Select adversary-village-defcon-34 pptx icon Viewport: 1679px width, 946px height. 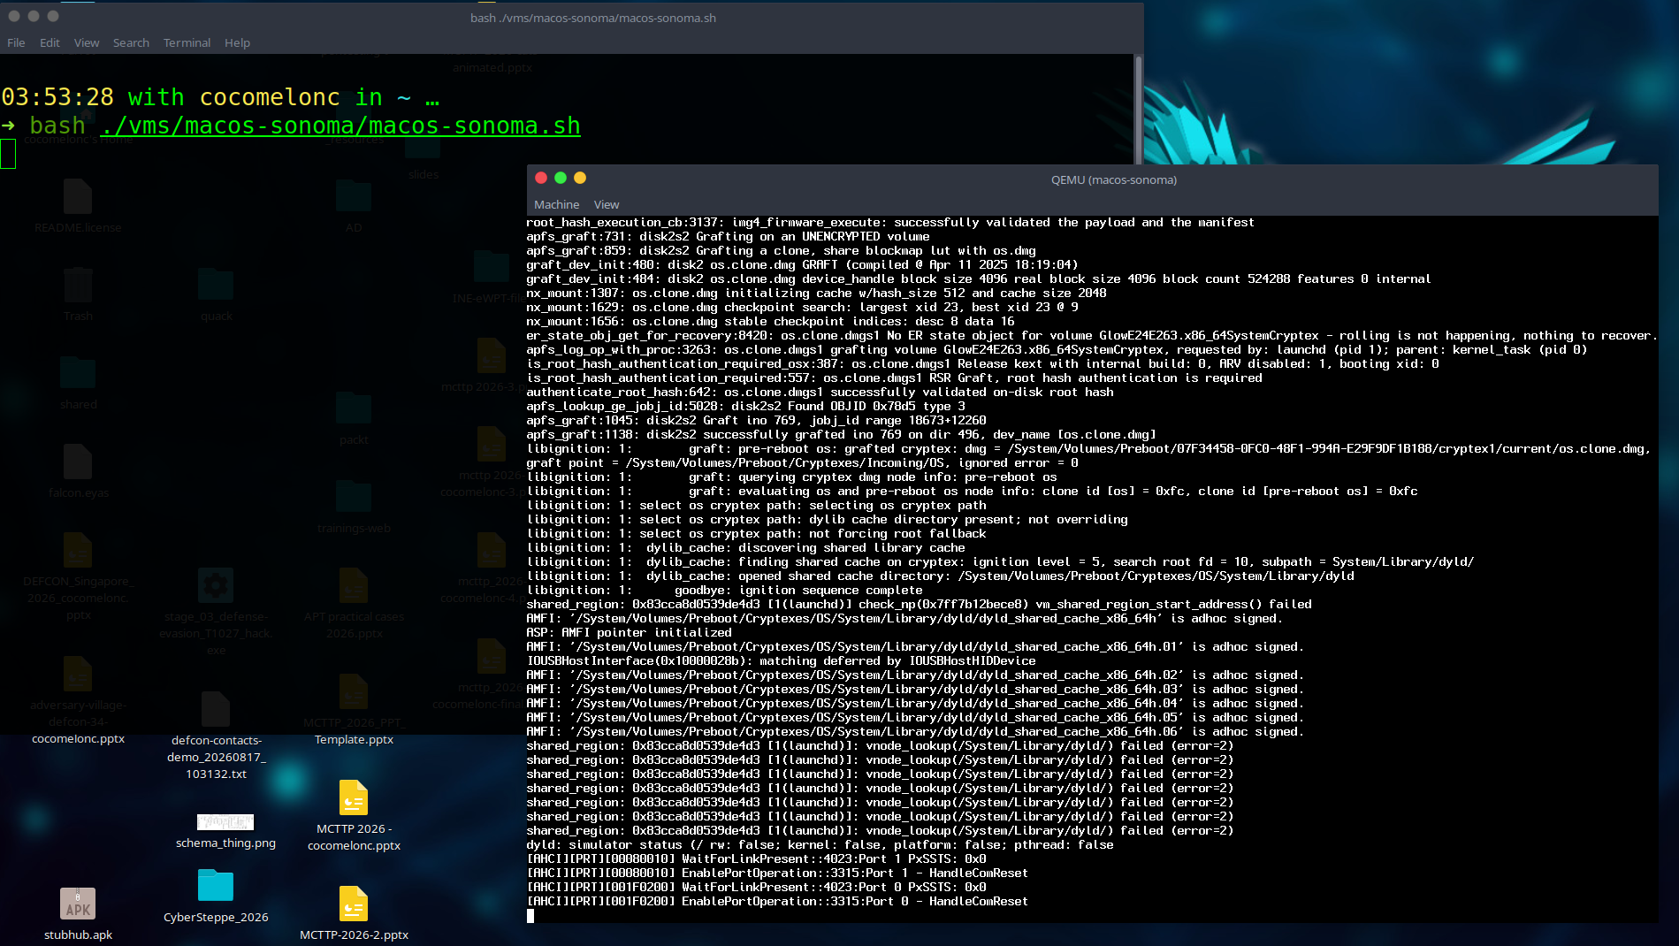[x=78, y=674]
